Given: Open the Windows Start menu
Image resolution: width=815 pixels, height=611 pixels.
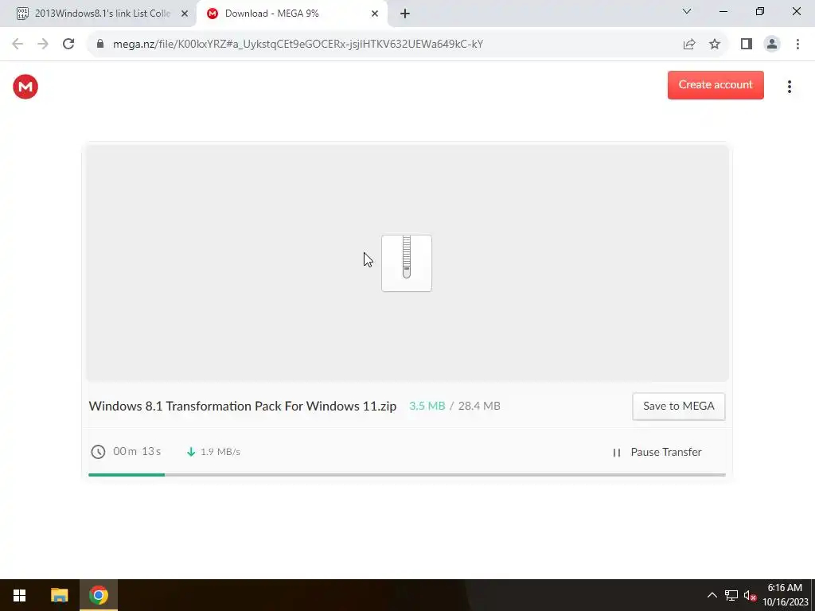Looking at the screenshot, I should pyautogui.click(x=20, y=595).
